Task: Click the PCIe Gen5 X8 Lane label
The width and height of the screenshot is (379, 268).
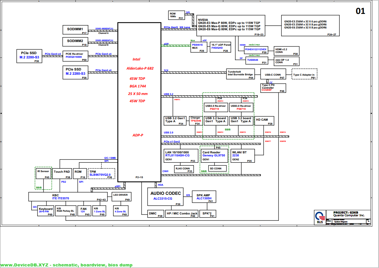Action: tap(177, 27)
